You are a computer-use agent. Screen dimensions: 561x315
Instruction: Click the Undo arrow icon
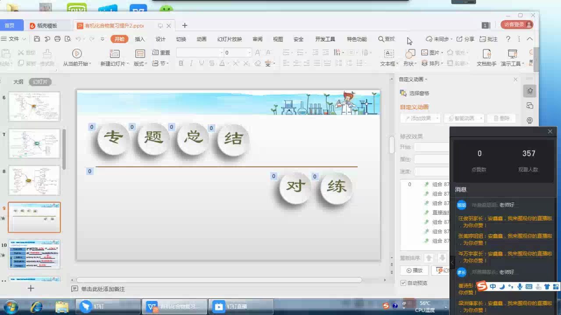click(78, 39)
